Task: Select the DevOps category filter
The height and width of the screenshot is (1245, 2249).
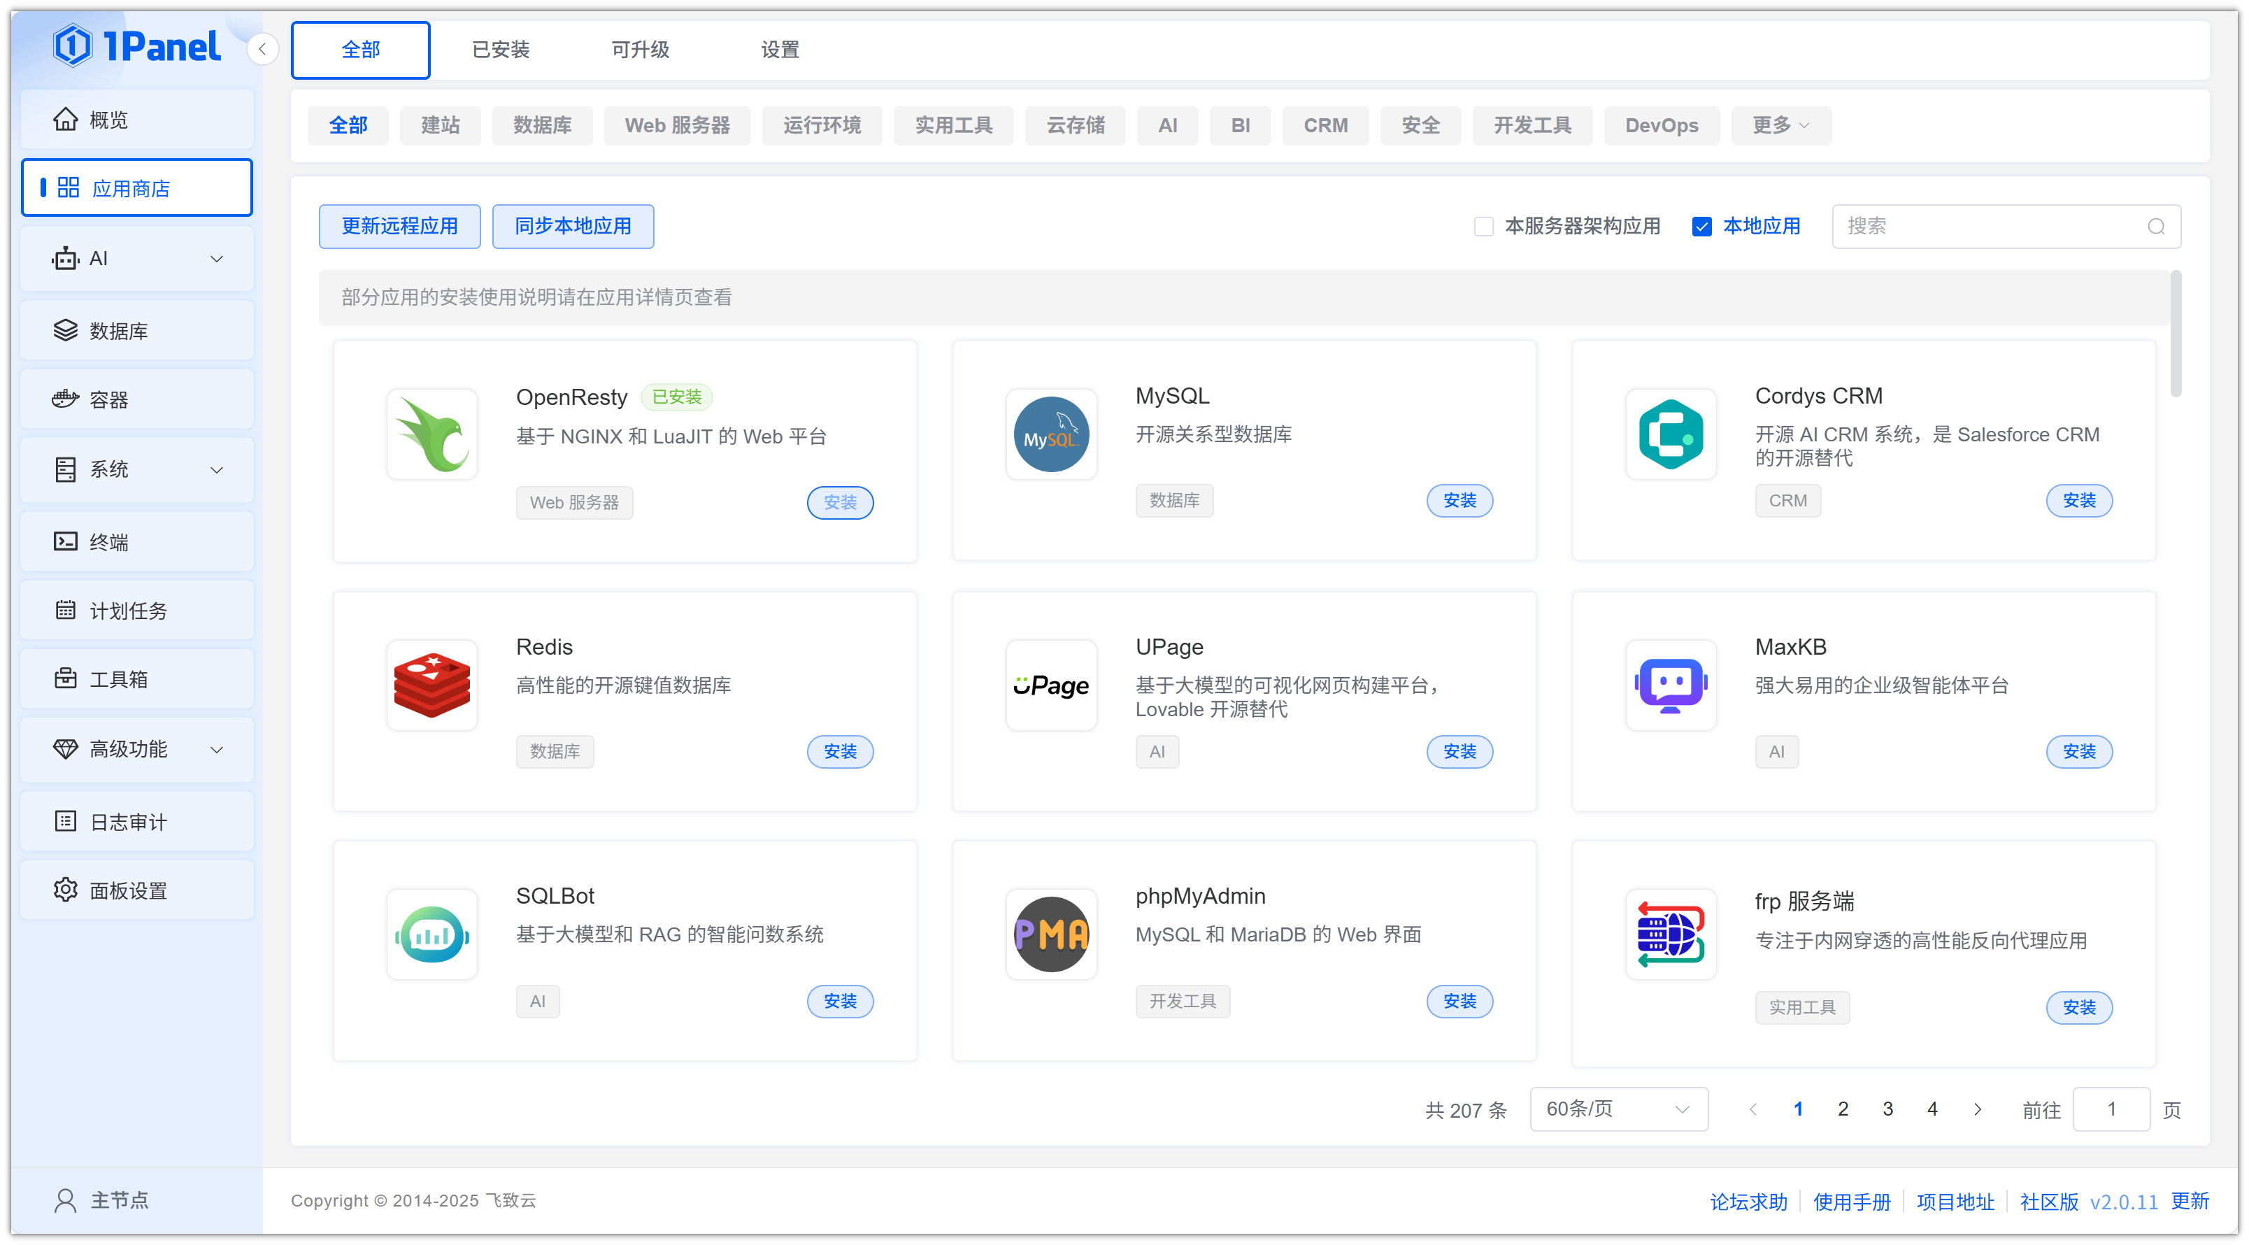Action: [x=1661, y=124]
